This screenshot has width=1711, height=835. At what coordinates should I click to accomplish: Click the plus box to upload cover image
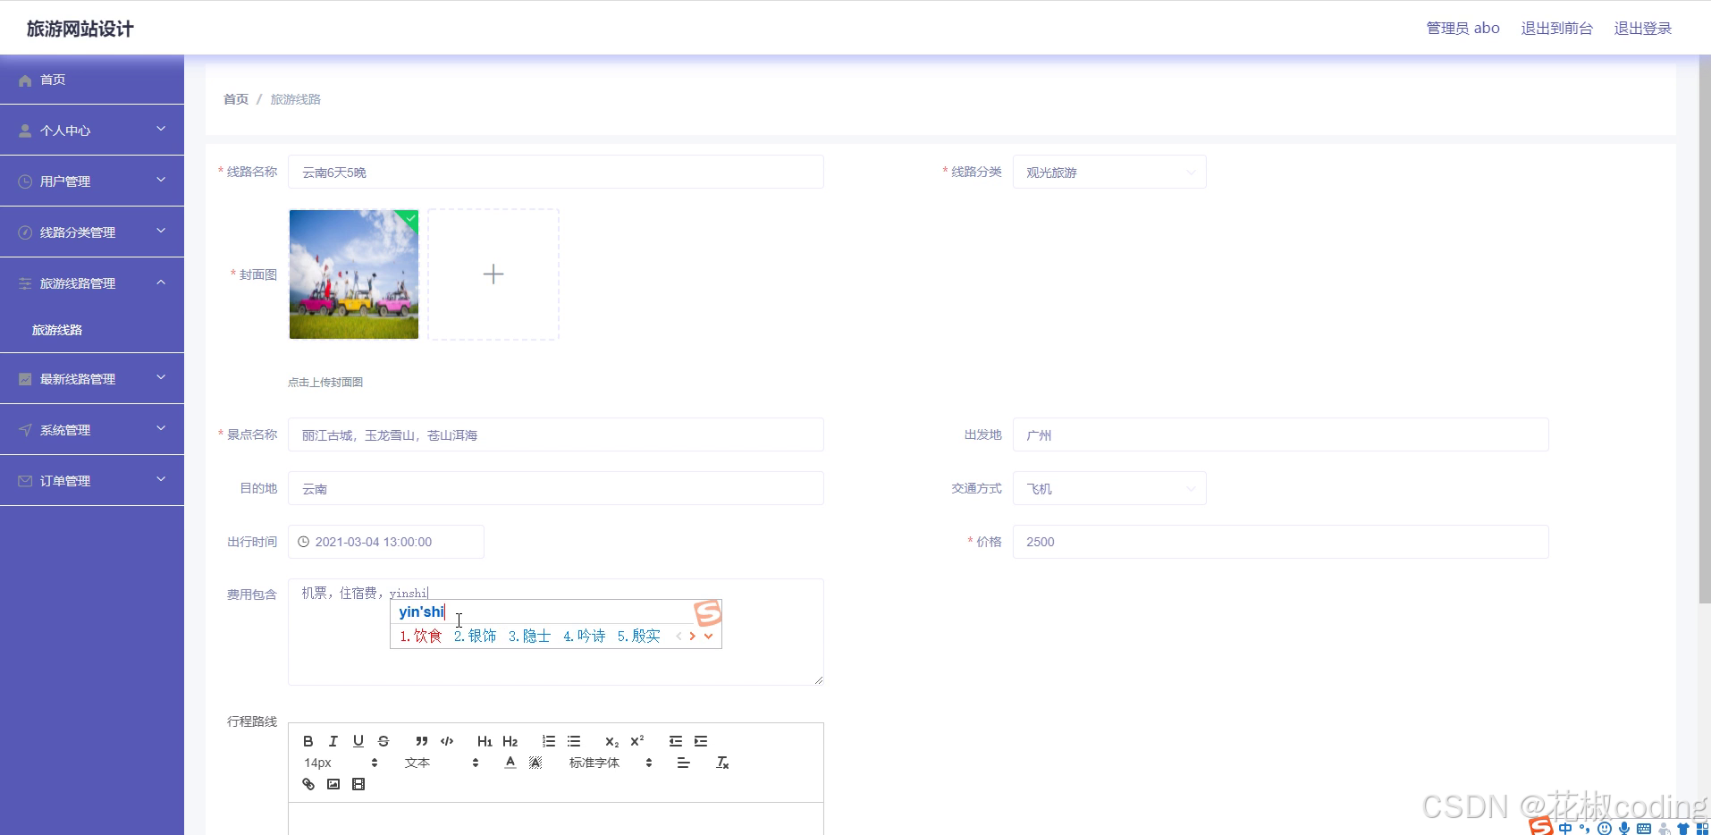point(493,274)
